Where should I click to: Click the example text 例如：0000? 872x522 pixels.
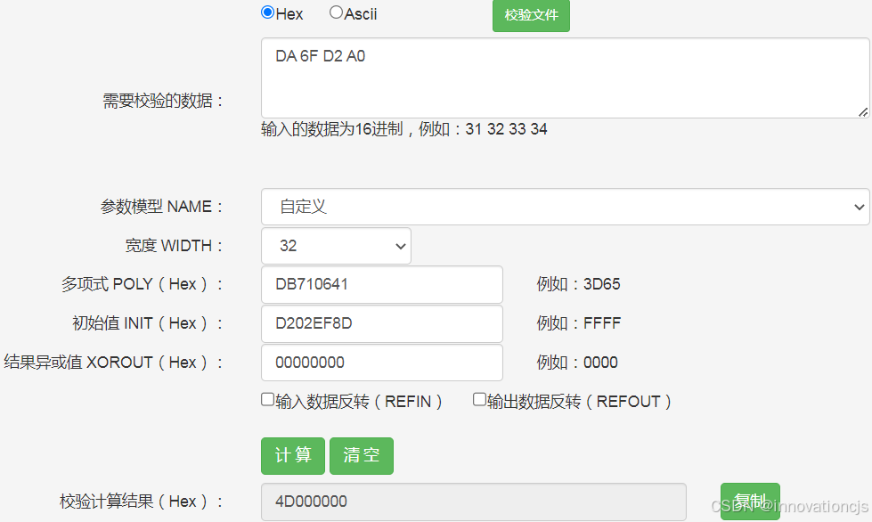click(x=577, y=363)
